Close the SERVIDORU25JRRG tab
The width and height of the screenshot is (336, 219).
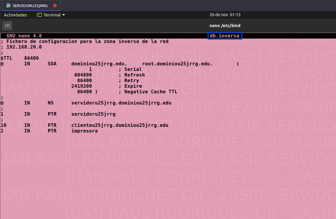[x=55, y=6]
